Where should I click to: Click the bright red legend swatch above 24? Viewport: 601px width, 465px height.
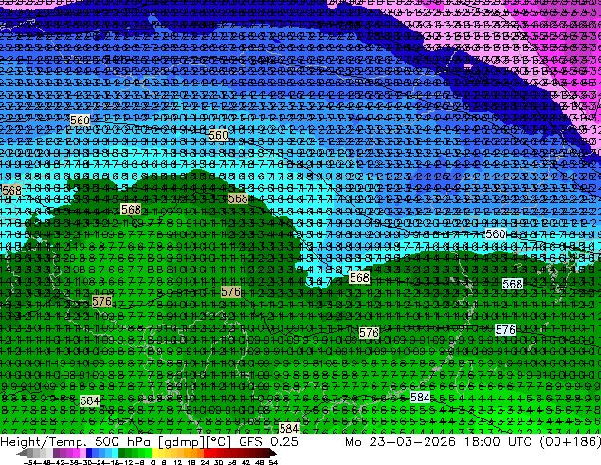pyautogui.click(x=207, y=453)
